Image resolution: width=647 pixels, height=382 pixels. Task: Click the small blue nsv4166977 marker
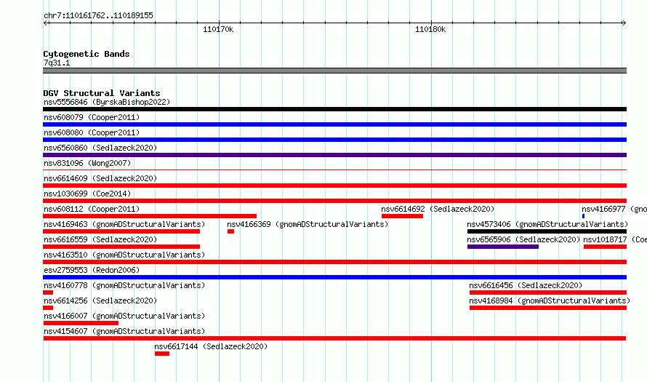(584, 216)
